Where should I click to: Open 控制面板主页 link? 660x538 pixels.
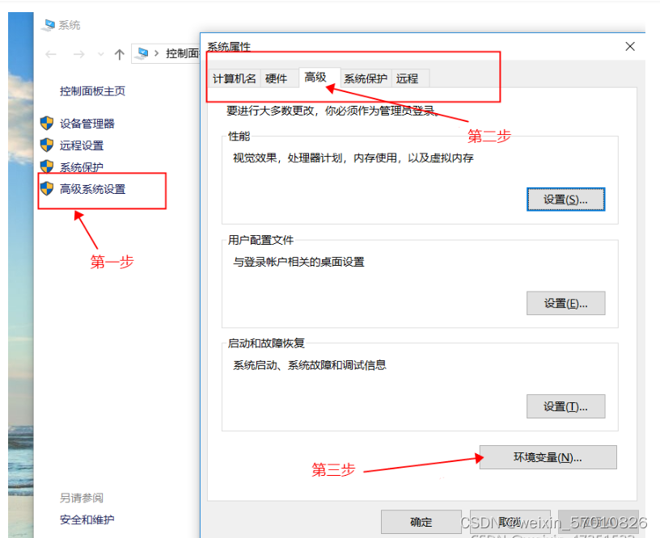[x=92, y=90]
